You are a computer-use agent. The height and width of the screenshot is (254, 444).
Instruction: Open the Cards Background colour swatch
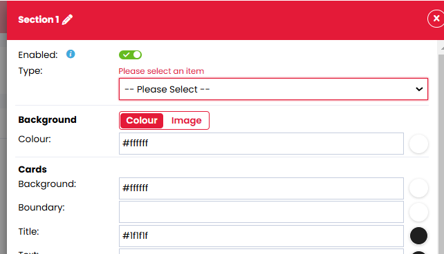[x=418, y=188]
